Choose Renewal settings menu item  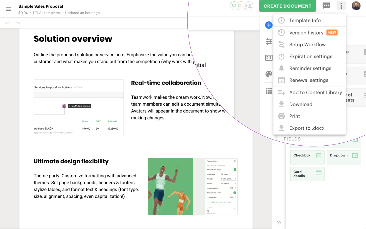pyautogui.click(x=309, y=80)
